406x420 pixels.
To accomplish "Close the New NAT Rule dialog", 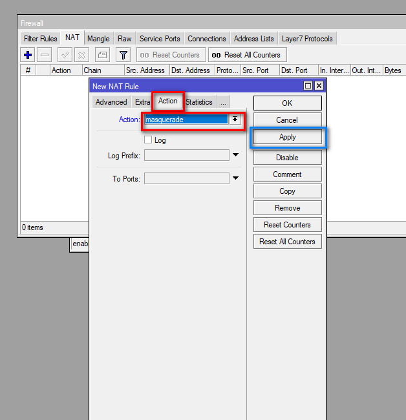I will pos(319,86).
